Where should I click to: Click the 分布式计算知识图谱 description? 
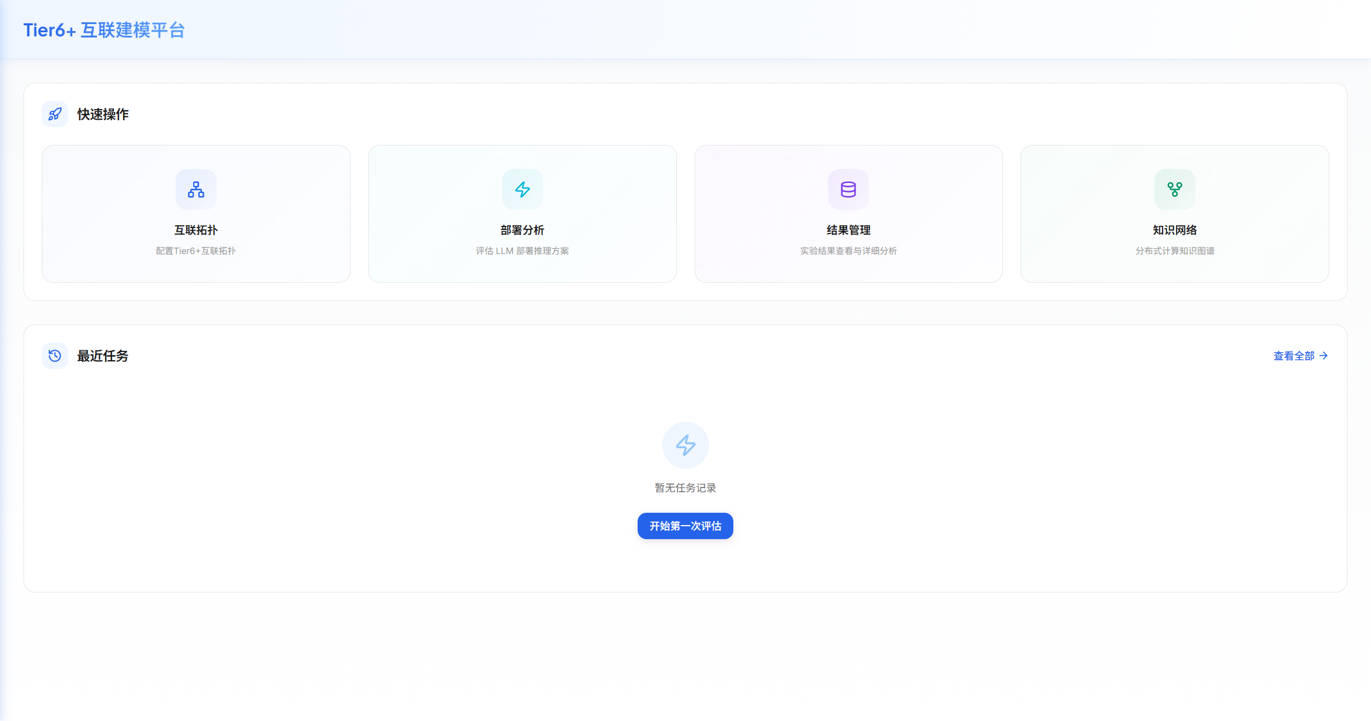[x=1174, y=251]
